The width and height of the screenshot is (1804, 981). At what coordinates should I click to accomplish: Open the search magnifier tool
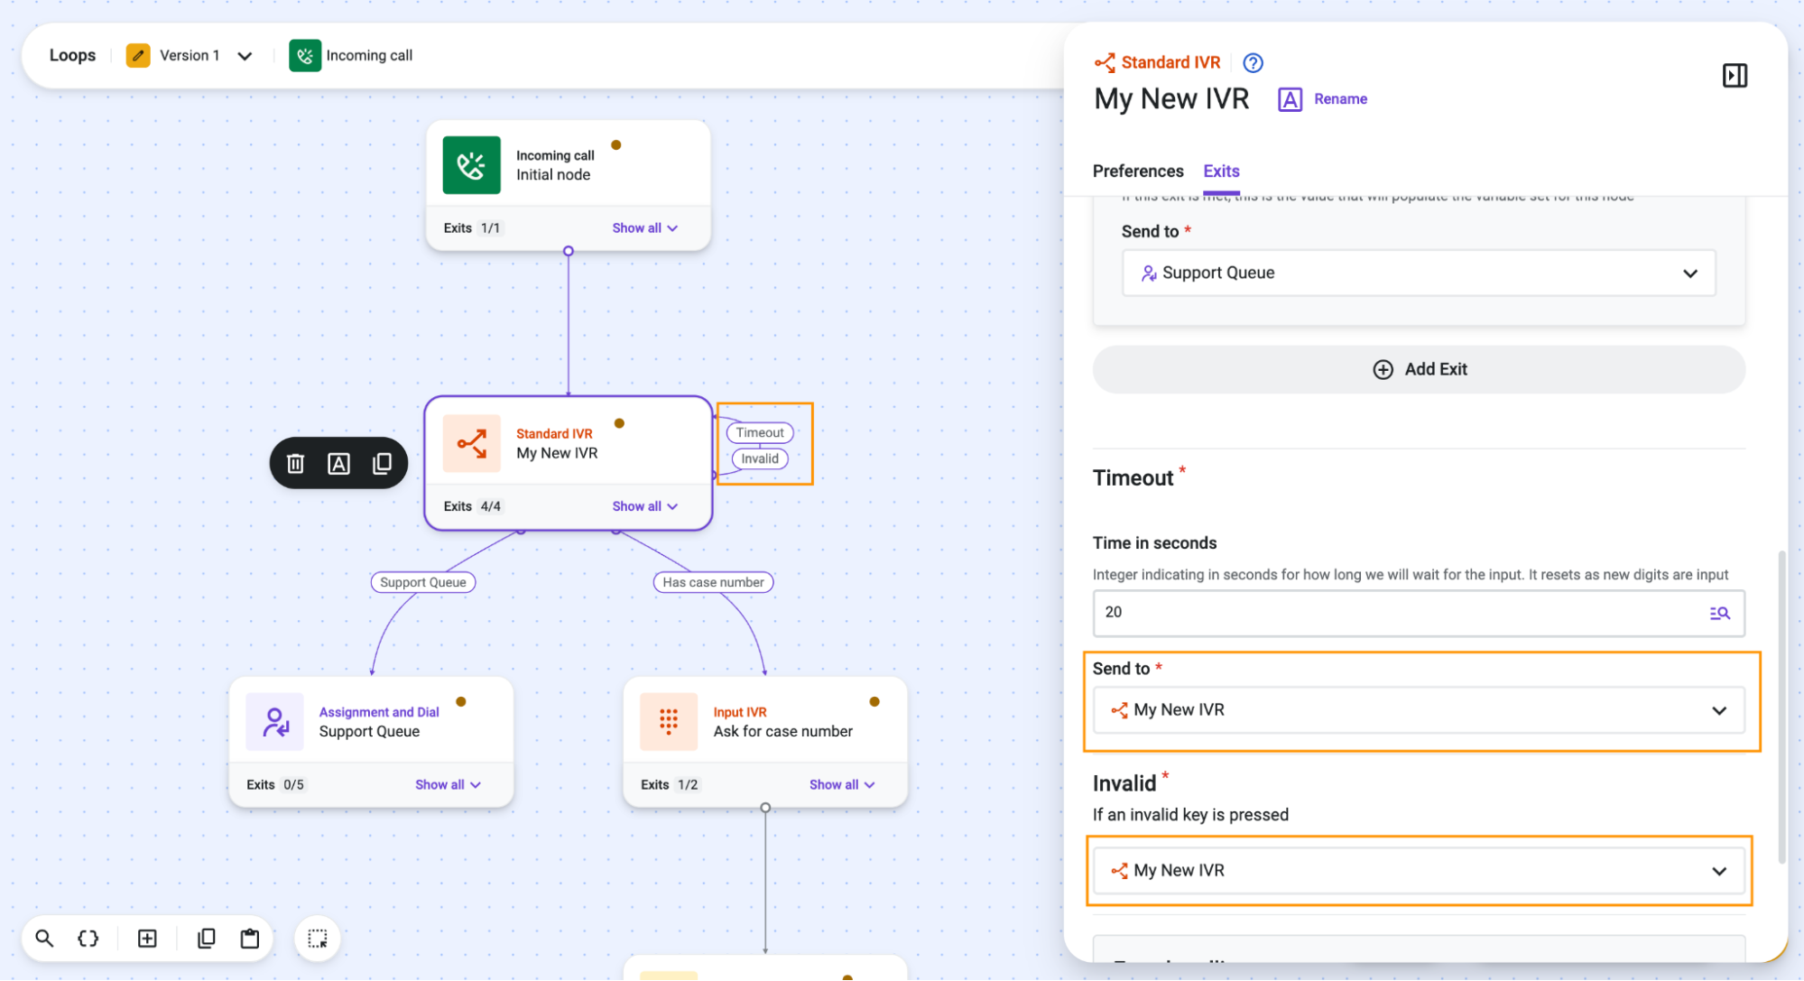tap(44, 939)
